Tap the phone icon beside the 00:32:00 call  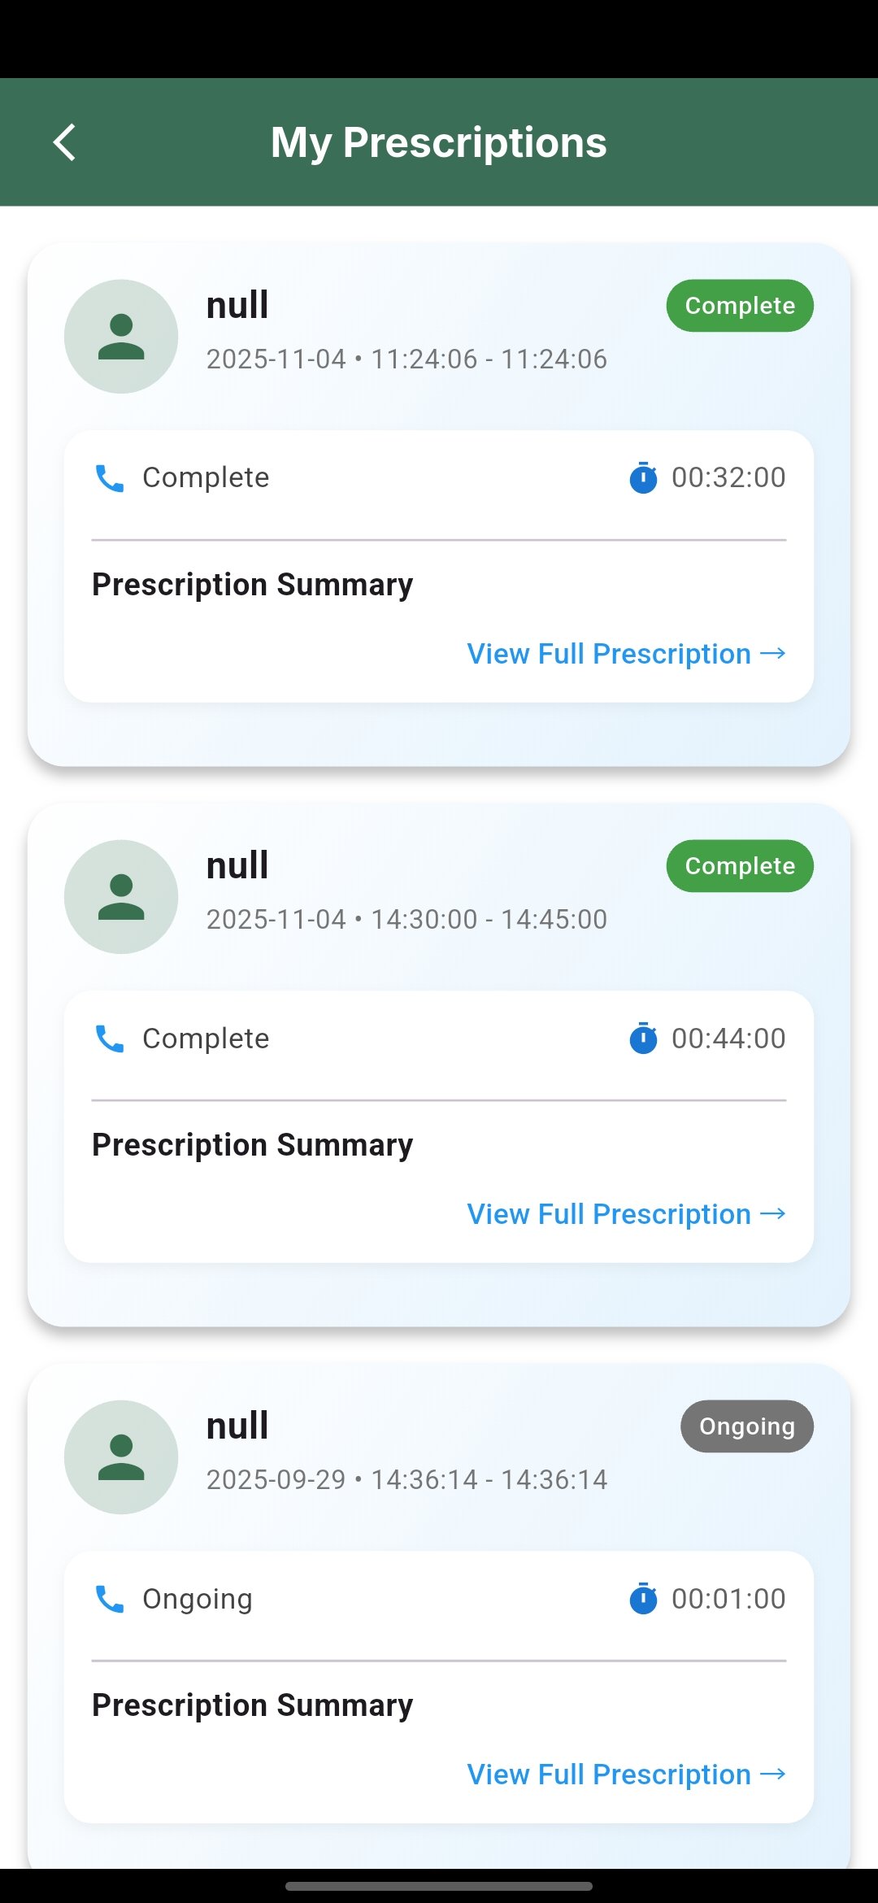(x=110, y=478)
